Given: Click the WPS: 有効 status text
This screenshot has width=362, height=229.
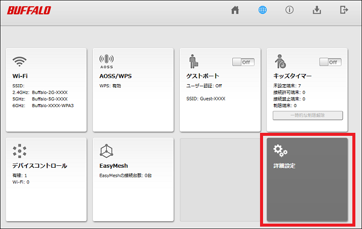Looking at the screenshot, I should tap(110, 86).
